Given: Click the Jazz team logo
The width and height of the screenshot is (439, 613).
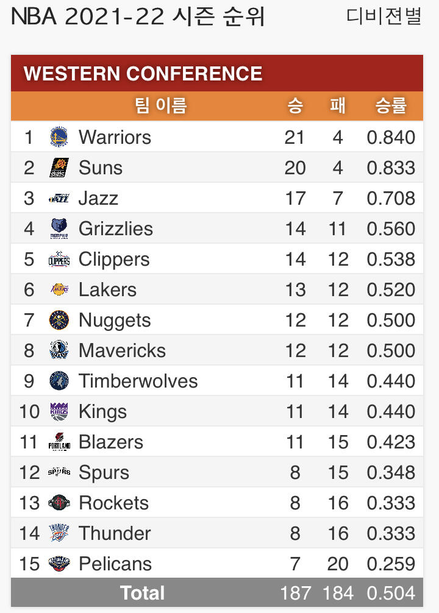Looking at the screenshot, I should [x=59, y=198].
